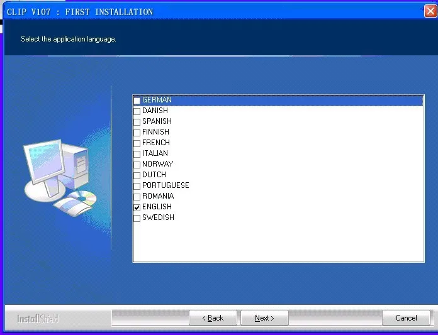Uncheck the ENGLISH language checkbox

tap(137, 207)
